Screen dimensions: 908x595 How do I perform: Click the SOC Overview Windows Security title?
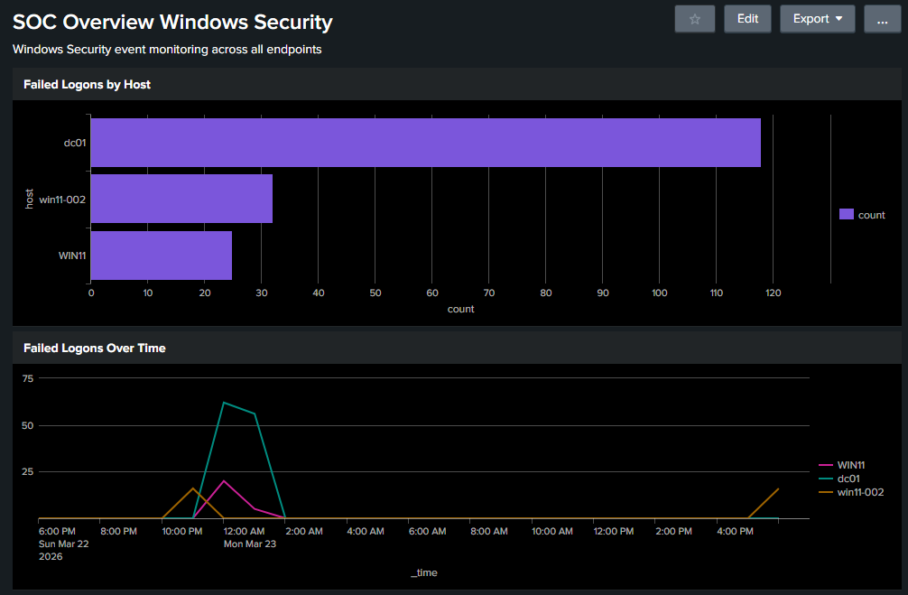[x=171, y=21]
